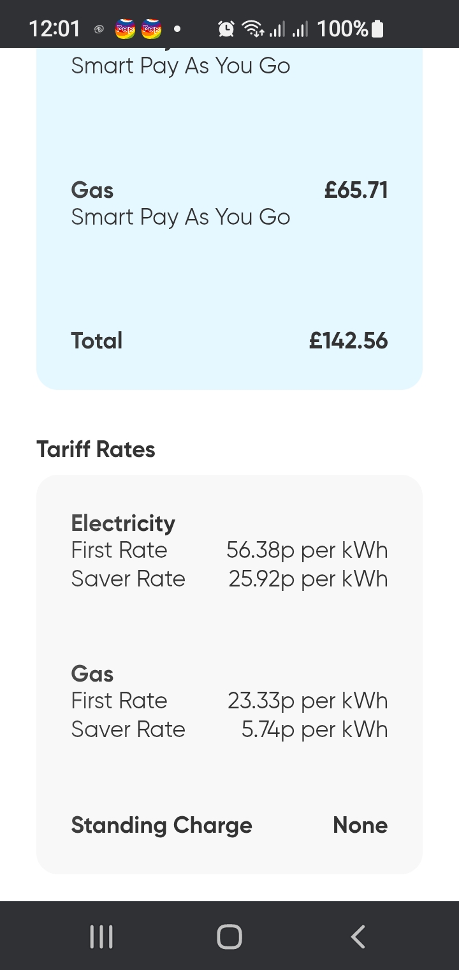Tap the Android back navigation button

pyautogui.click(x=358, y=937)
